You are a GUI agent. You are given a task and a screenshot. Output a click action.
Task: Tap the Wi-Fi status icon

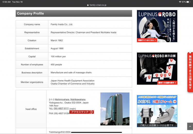pos(180,2)
